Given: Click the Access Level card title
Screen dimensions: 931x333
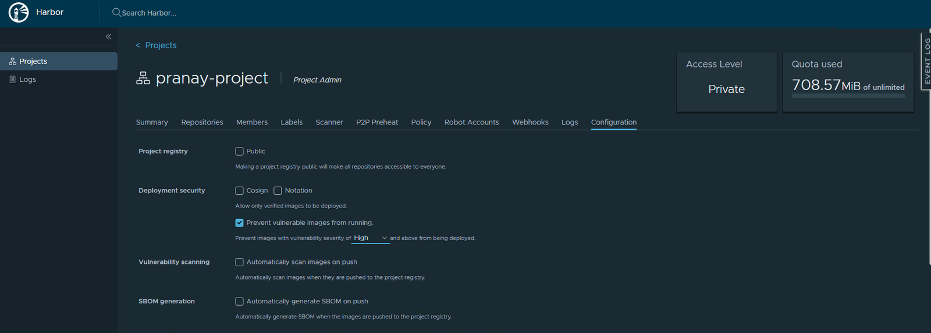Looking at the screenshot, I should (714, 64).
